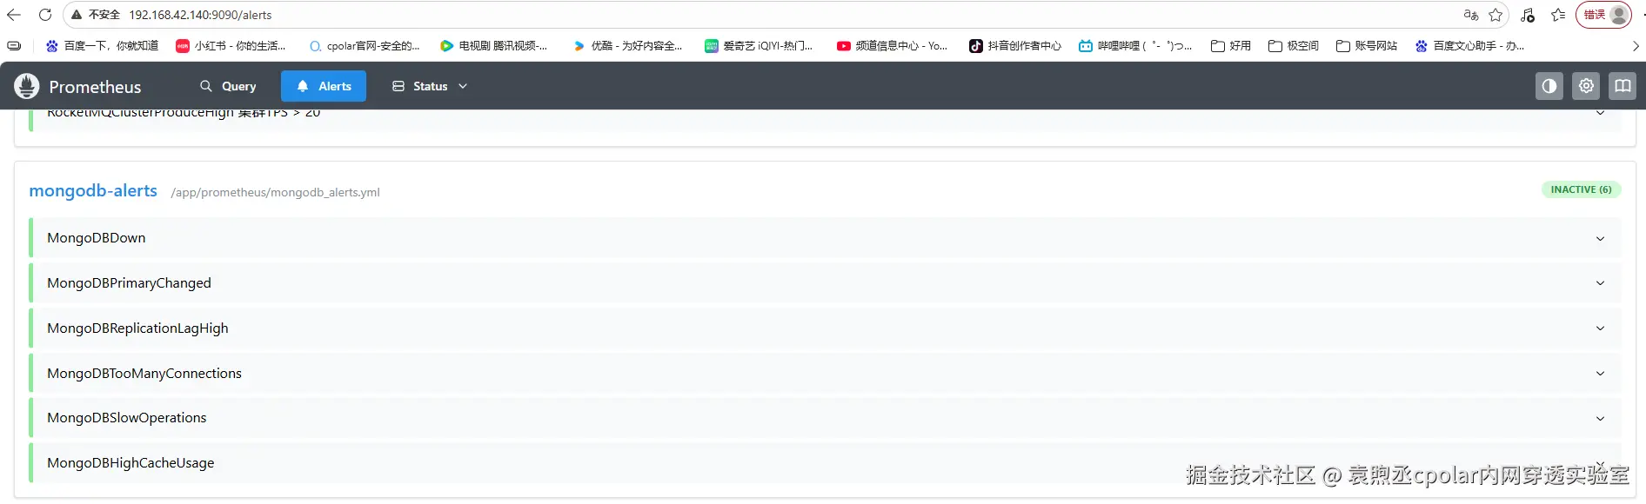Viewport: 1646px width, 504px height.
Task: Open the 百度一下 bookmark
Action: point(102,46)
